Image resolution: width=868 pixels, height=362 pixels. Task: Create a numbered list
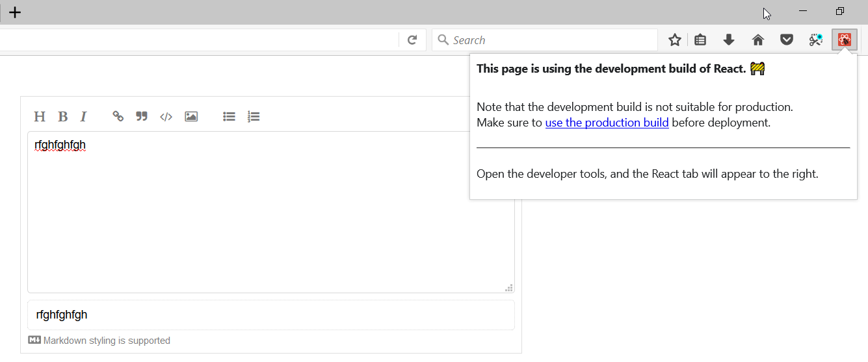(254, 117)
